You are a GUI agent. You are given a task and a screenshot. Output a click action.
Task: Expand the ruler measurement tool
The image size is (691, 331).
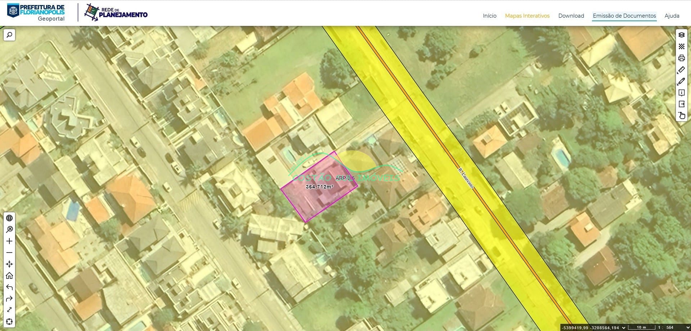pyautogui.click(x=681, y=69)
